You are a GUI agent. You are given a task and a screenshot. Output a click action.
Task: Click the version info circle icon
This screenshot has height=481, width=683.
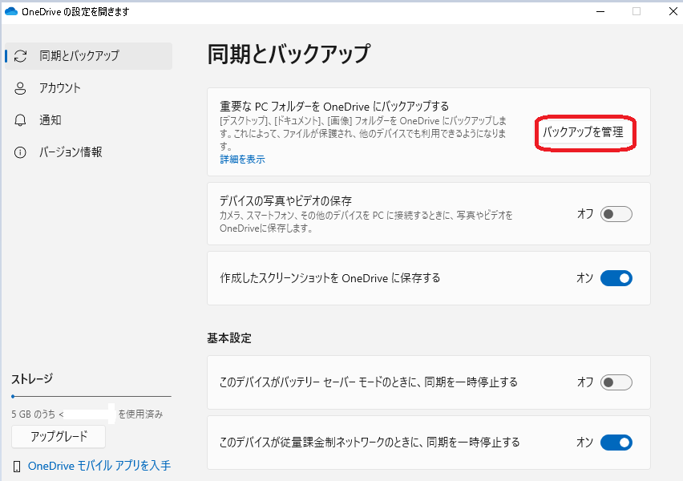[20, 152]
